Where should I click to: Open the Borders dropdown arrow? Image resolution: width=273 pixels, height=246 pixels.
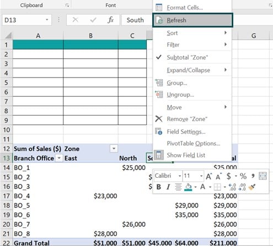[224, 187]
